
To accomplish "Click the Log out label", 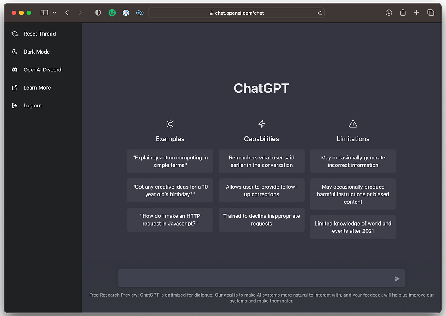I will tap(32, 105).
